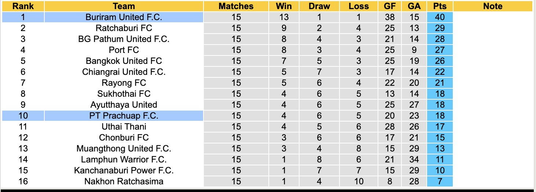The image size is (536, 192).
Task: Click the Port FC team name
Action: [124, 50]
